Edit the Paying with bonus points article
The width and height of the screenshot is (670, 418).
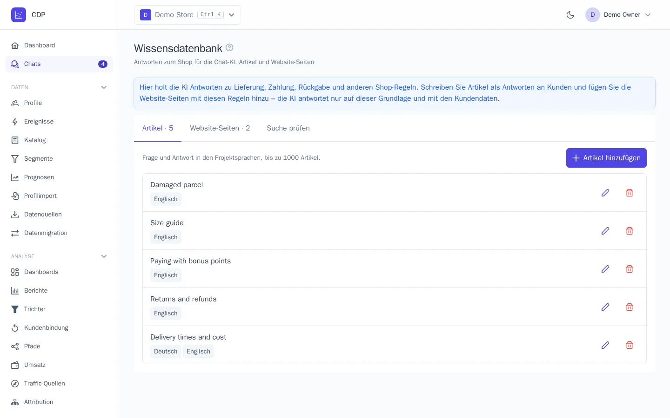605,269
